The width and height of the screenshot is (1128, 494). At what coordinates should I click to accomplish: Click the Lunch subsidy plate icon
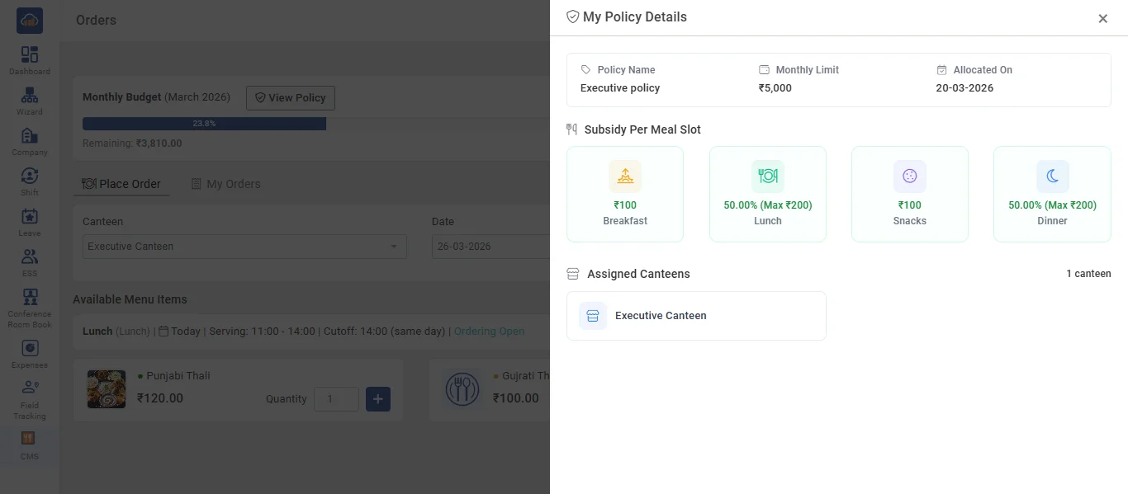tap(767, 176)
